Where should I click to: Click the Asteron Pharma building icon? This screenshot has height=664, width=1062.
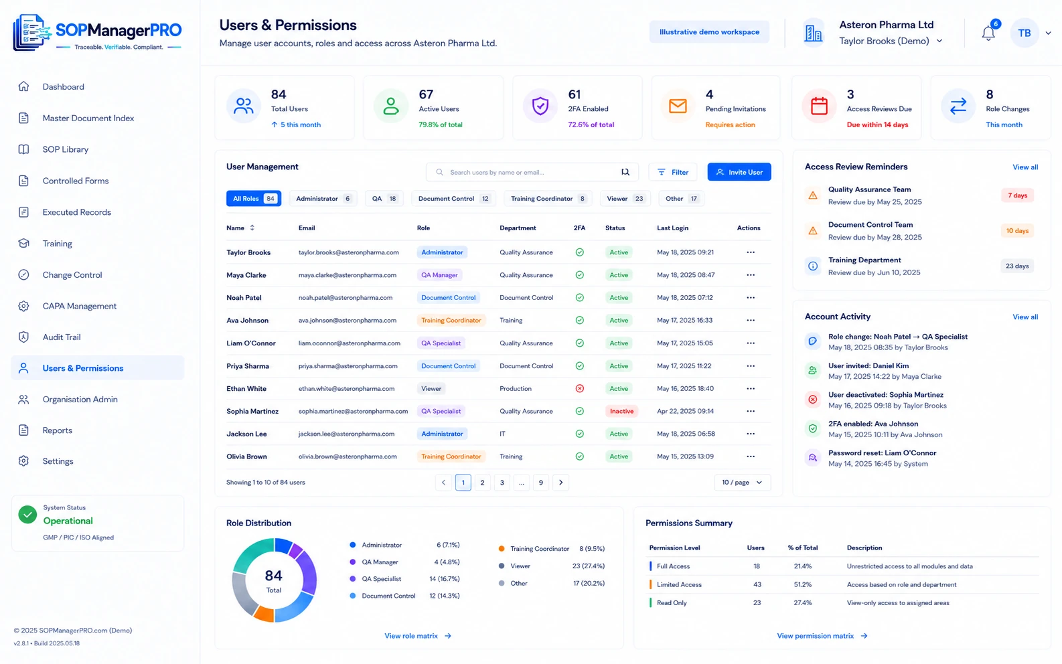click(x=814, y=33)
